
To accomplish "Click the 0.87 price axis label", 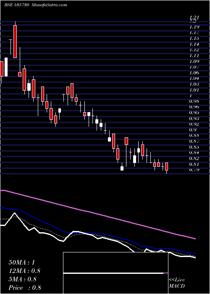I will pyautogui.click(x=194, y=142).
